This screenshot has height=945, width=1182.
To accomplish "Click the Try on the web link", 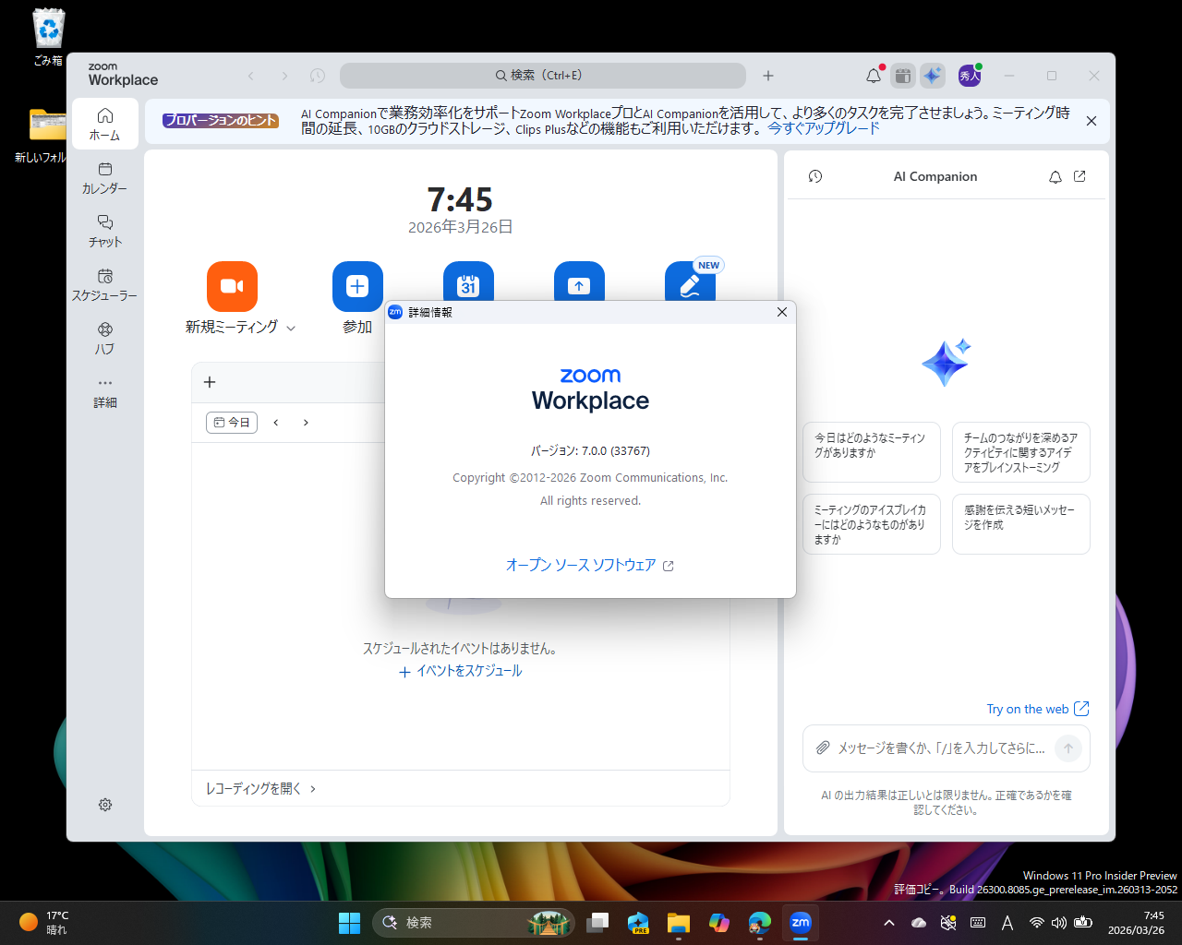I will click(x=1029, y=709).
